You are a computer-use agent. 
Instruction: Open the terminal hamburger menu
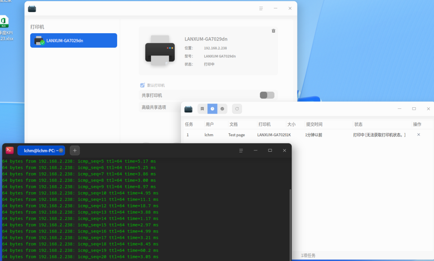(x=241, y=151)
